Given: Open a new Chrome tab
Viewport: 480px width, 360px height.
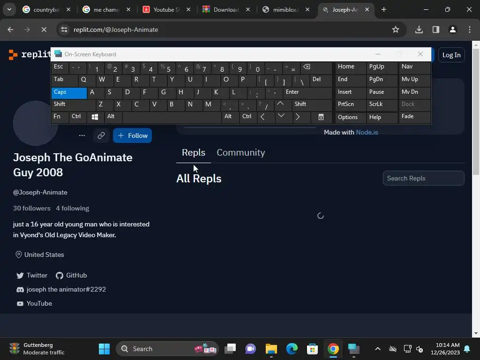Looking at the screenshot, I should 383,9.
